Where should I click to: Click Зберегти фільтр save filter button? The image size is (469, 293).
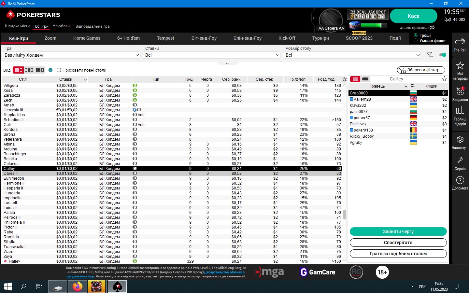point(421,70)
